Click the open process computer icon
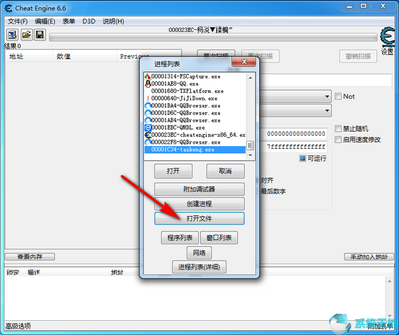The width and height of the screenshot is (399, 335). click(12, 35)
